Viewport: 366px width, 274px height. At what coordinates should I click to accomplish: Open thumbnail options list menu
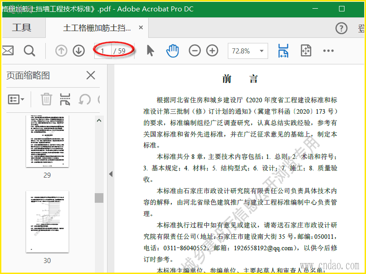16,100
